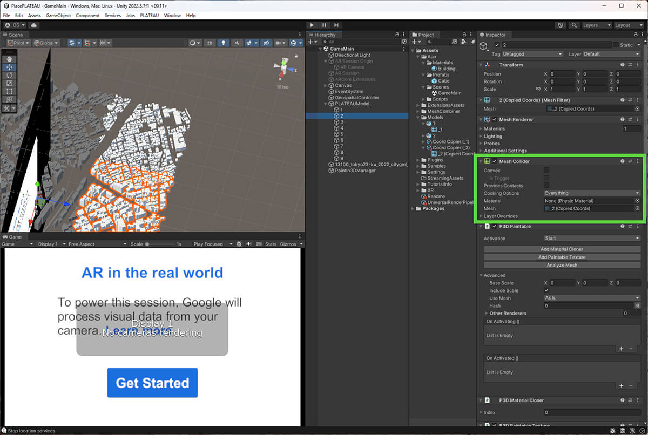Select the Hand view tool

[x=9, y=59]
